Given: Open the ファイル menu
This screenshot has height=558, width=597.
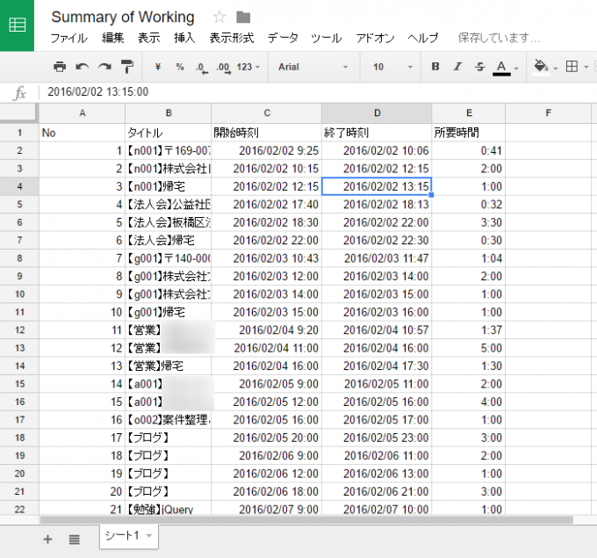Looking at the screenshot, I should [68, 38].
